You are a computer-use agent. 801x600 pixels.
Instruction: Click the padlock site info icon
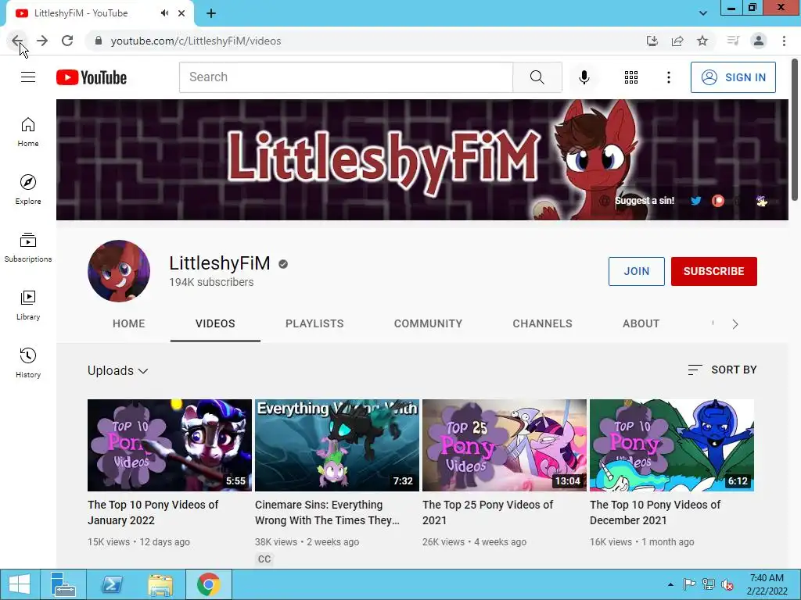[99, 41]
